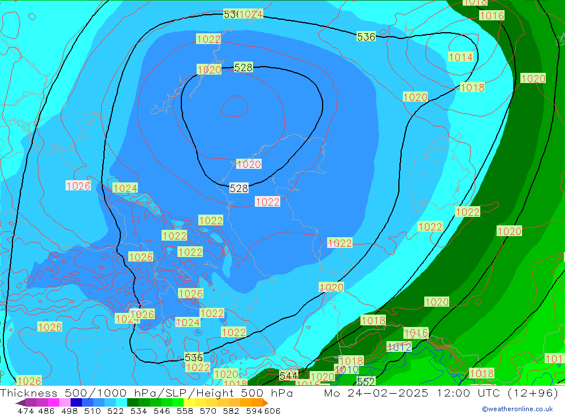
Task: Click the legend value 522
Action: tap(116, 411)
